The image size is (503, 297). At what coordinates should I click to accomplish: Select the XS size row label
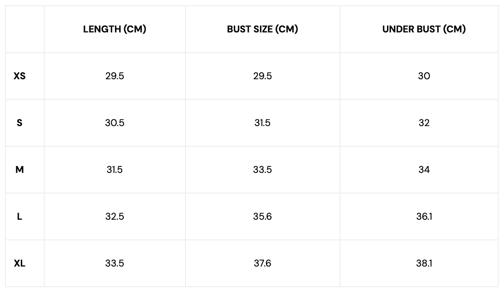point(19,76)
